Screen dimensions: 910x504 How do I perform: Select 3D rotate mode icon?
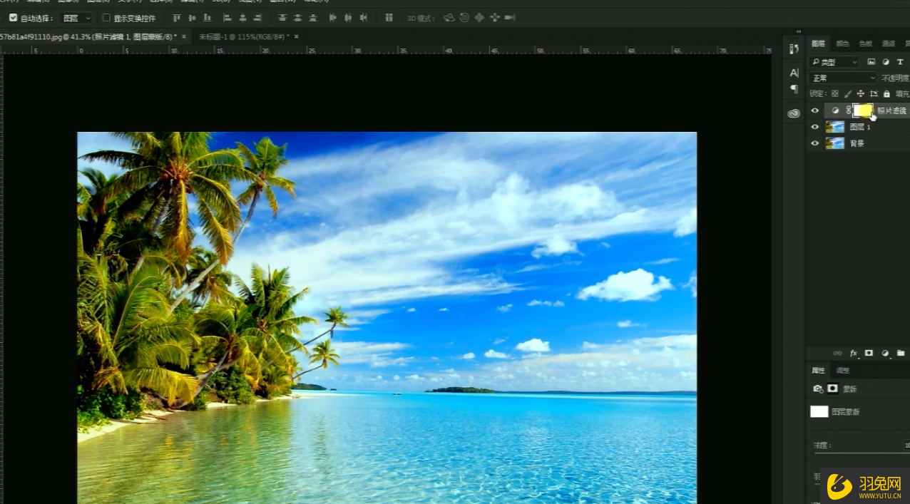click(449, 18)
